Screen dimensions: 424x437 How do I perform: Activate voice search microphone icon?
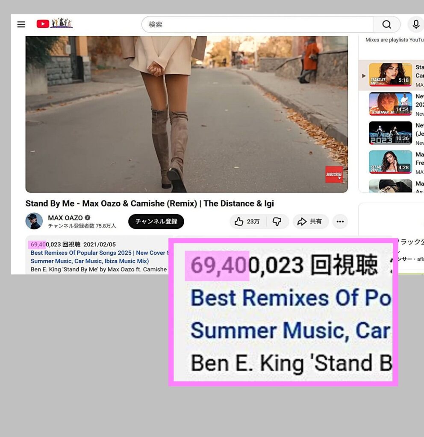tap(415, 25)
